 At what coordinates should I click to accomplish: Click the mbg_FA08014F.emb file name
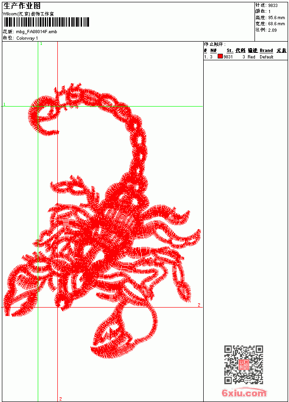36,32
